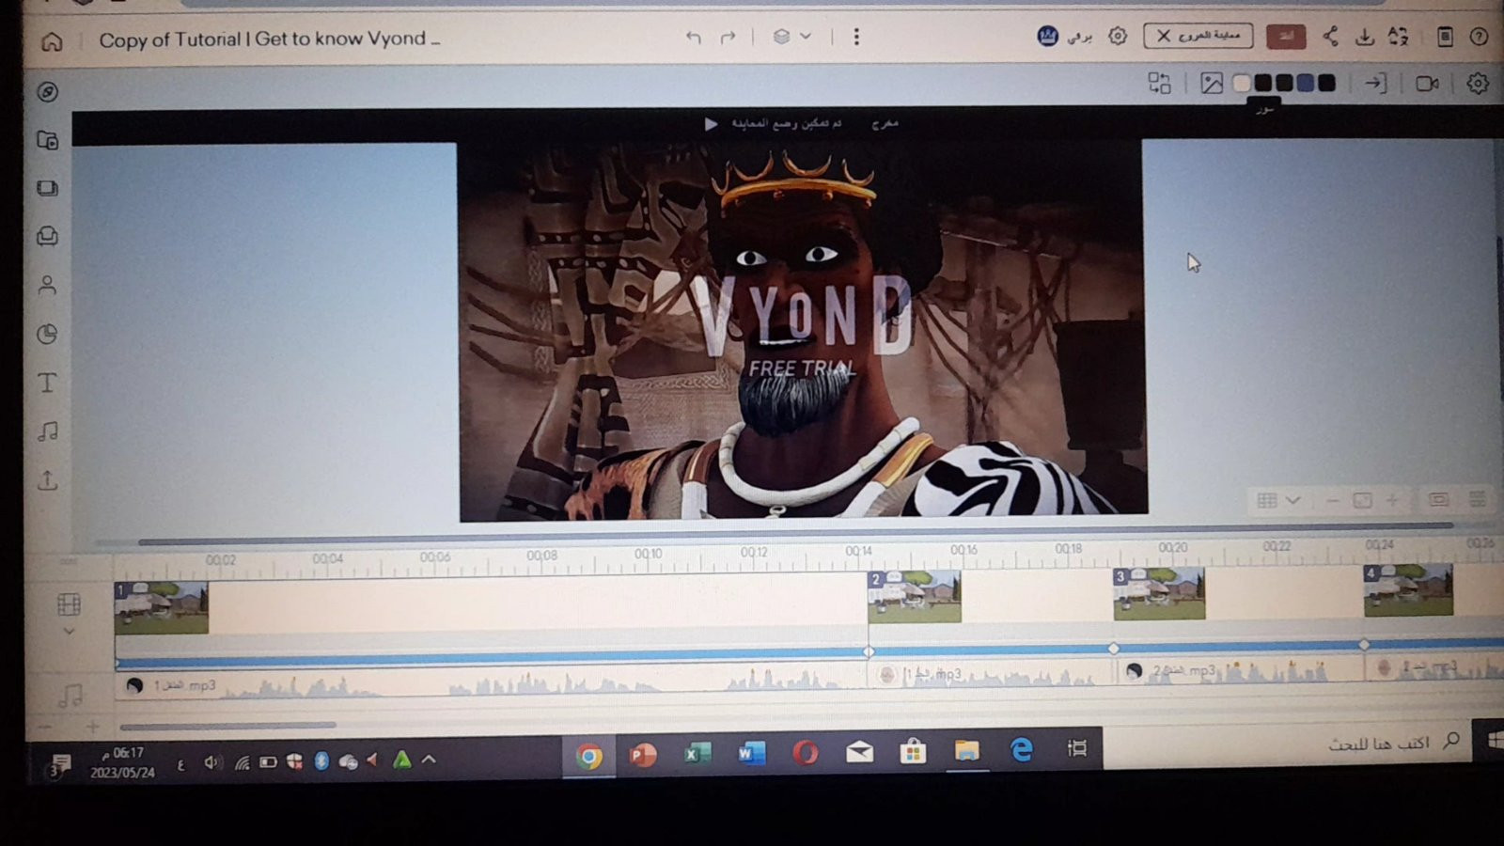Open the enter effect arrow icon

pyautogui.click(x=1376, y=84)
